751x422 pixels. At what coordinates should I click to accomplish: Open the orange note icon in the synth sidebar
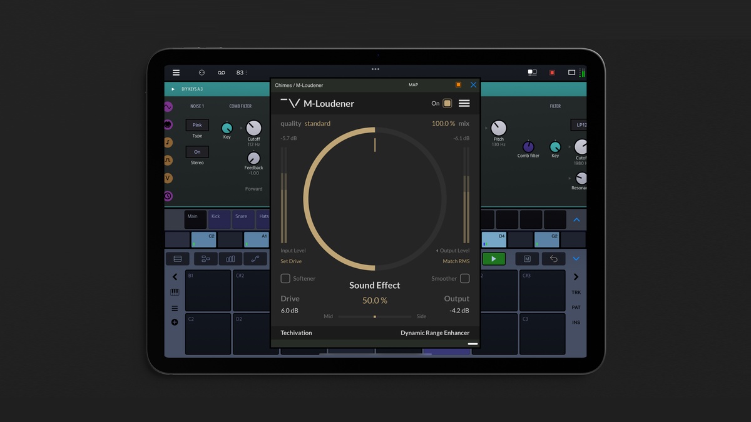[168, 143]
